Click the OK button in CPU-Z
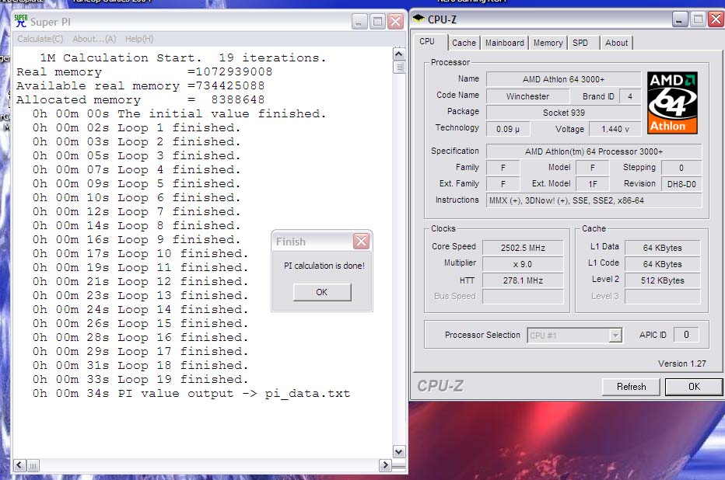 tap(694, 387)
